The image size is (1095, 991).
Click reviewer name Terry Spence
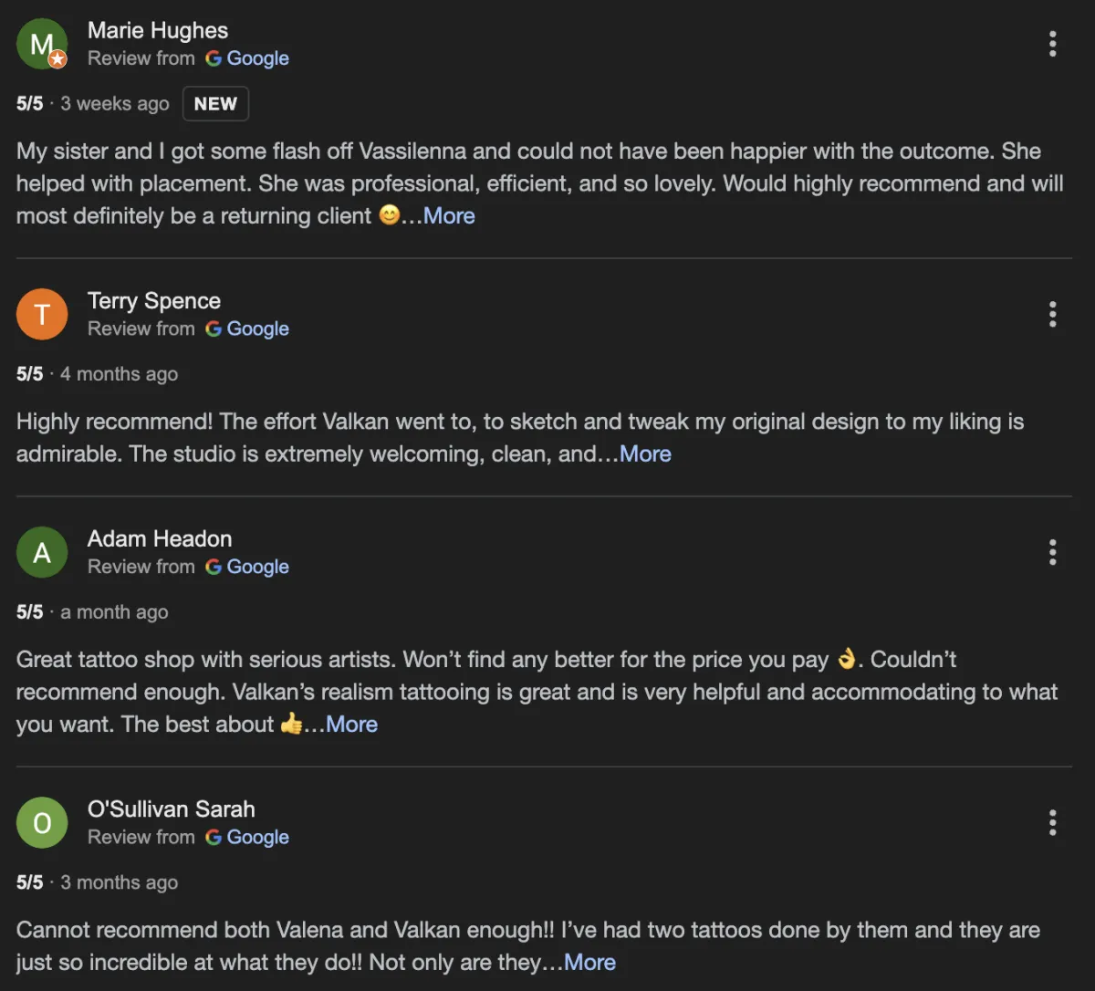pyautogui.click(x=154, y=301)
